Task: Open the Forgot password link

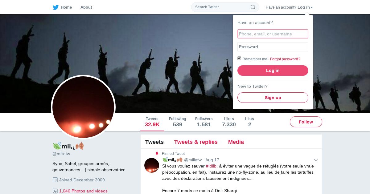Action: pyautogui.click(x=285, y=59)
